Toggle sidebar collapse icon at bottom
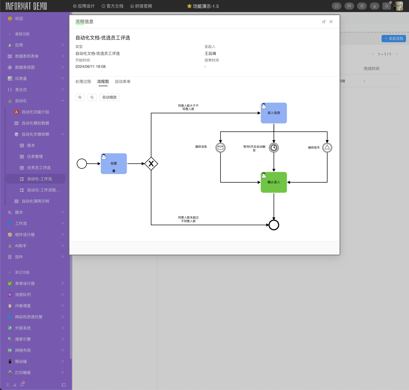Image resolution: width=409 pixels, height=390 pixels. point(64,385)
